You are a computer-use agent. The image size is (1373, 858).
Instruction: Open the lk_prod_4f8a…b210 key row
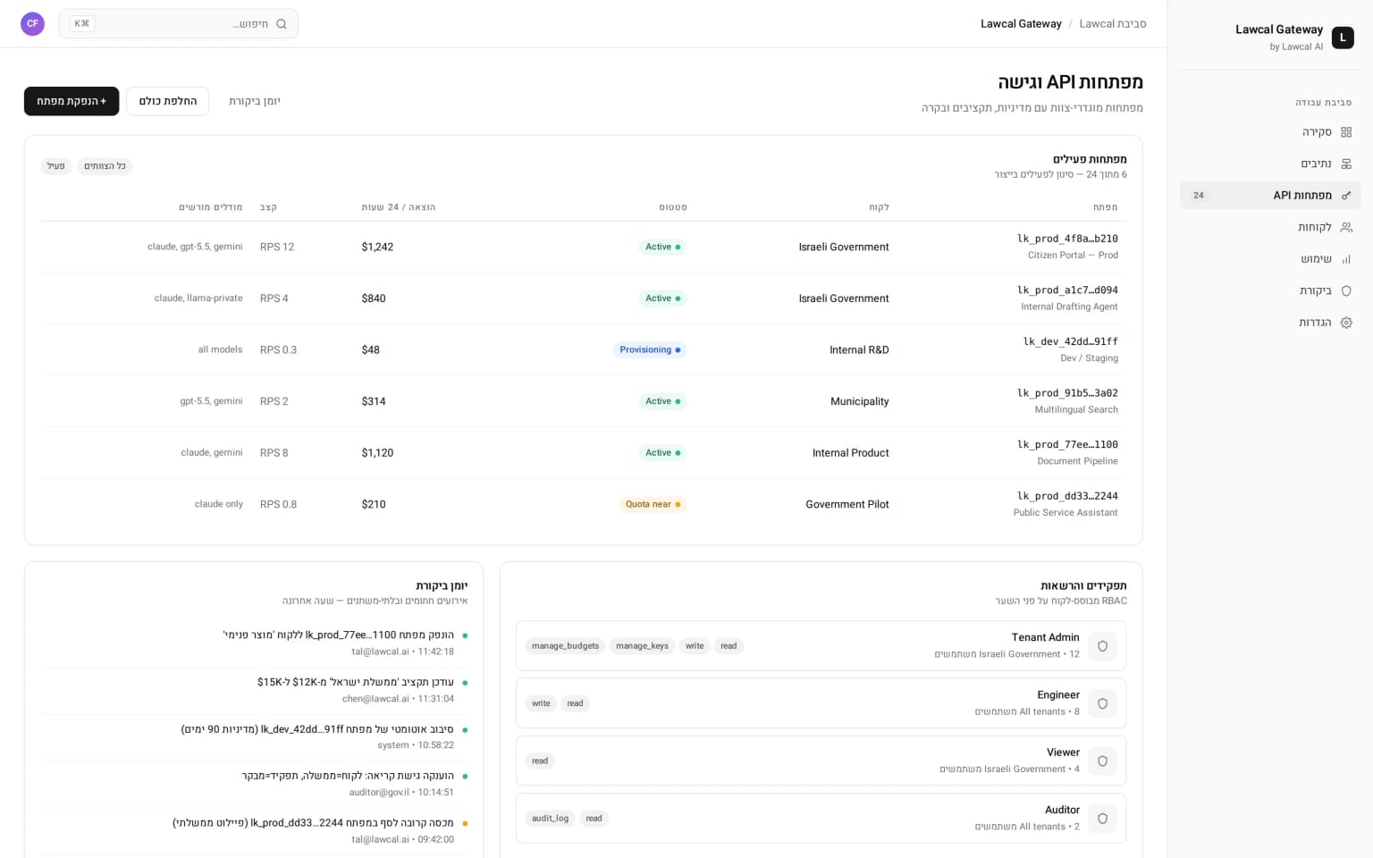pos(583,247)
